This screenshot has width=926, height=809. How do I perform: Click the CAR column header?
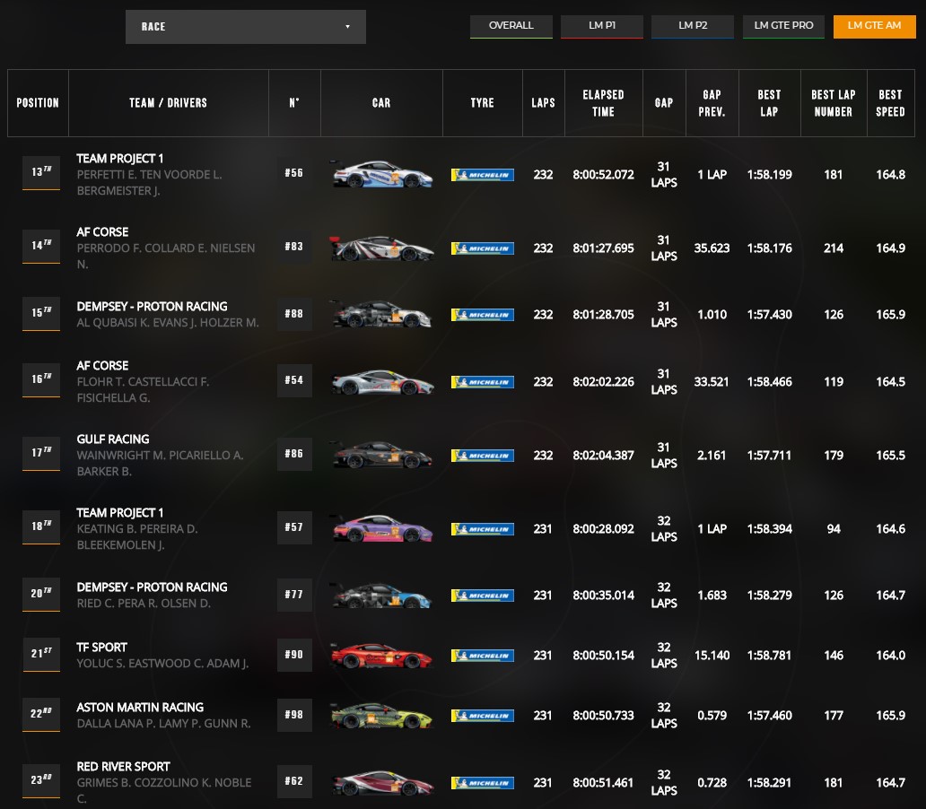point(381,103)
